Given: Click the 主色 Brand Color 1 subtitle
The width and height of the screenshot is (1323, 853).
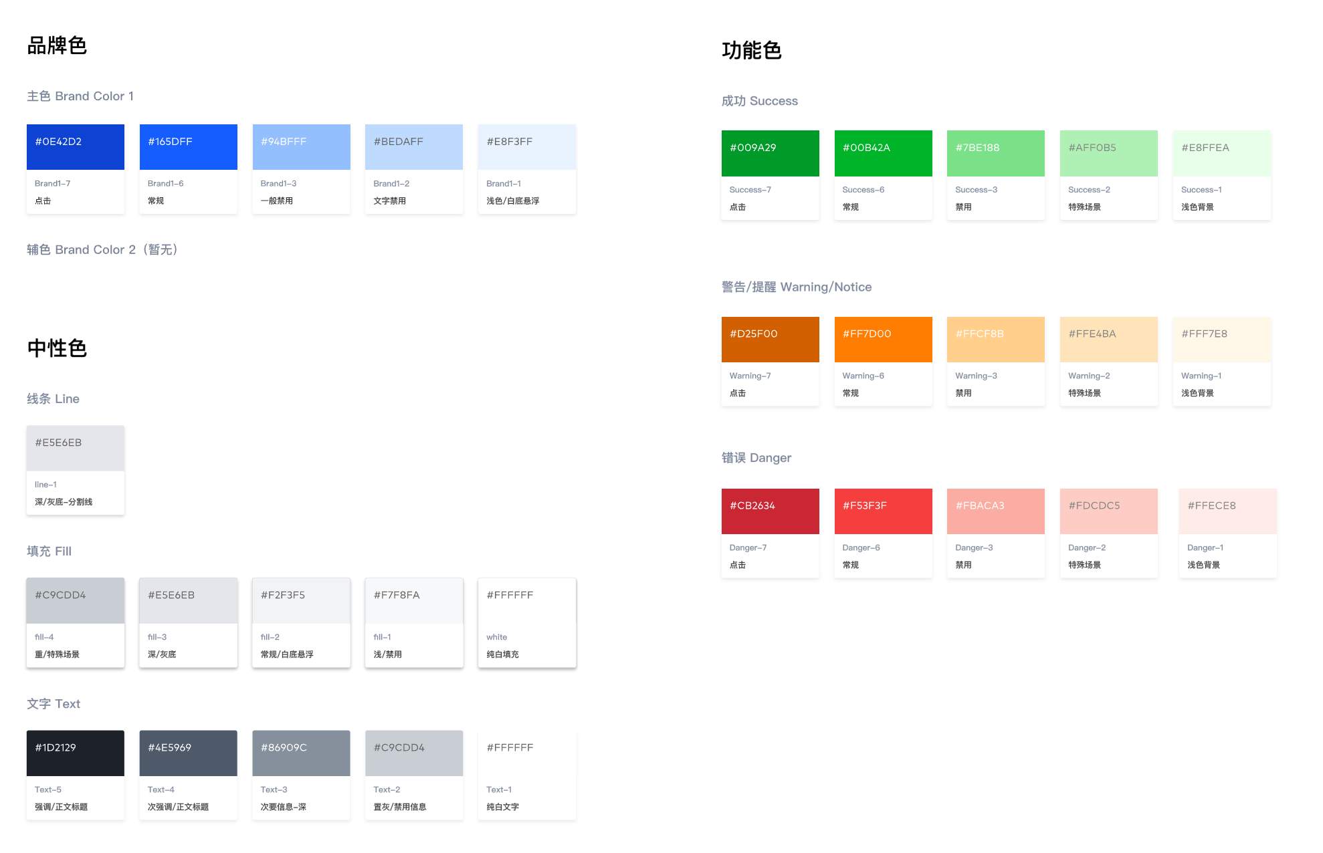Looking at the screenshot, I should click(80, 96).
